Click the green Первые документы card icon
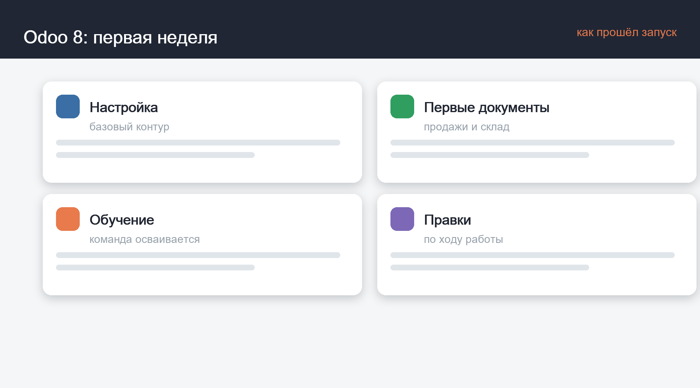 (x=402, y=106)
